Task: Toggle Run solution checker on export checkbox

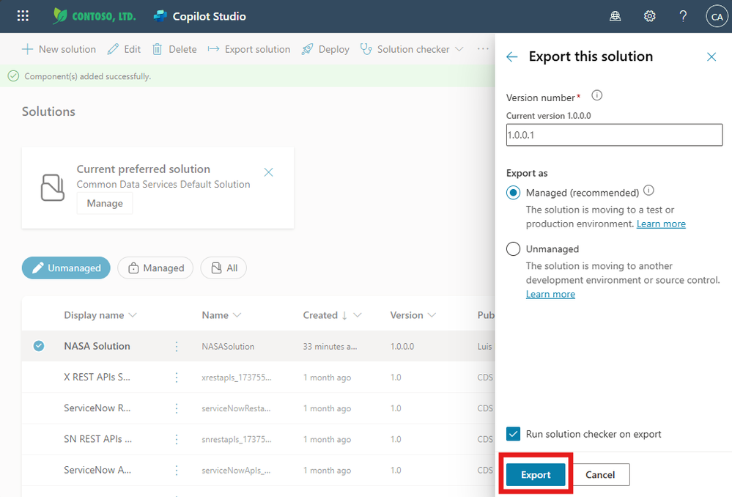Action: point(513,434)
